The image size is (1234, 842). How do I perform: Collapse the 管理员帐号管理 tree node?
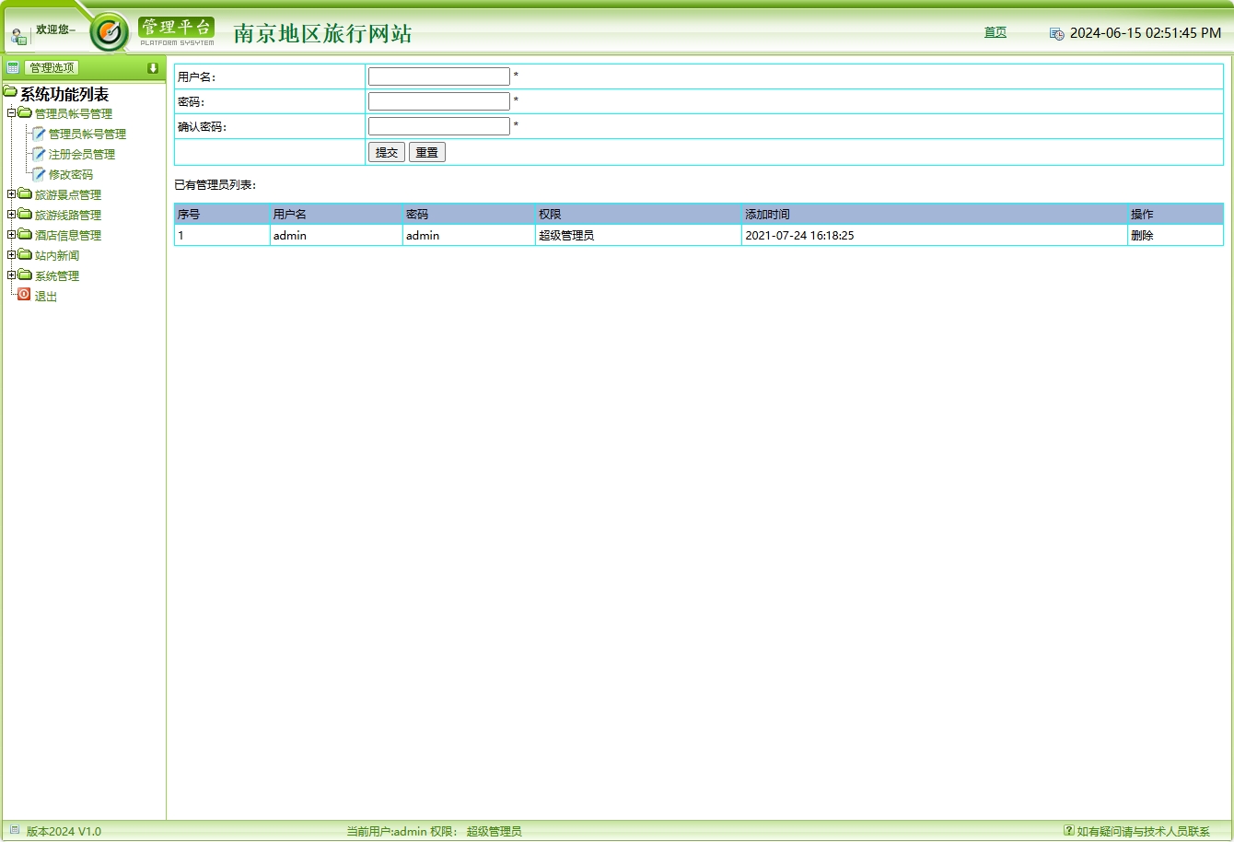pyautogui.click(x=11, y=113)
